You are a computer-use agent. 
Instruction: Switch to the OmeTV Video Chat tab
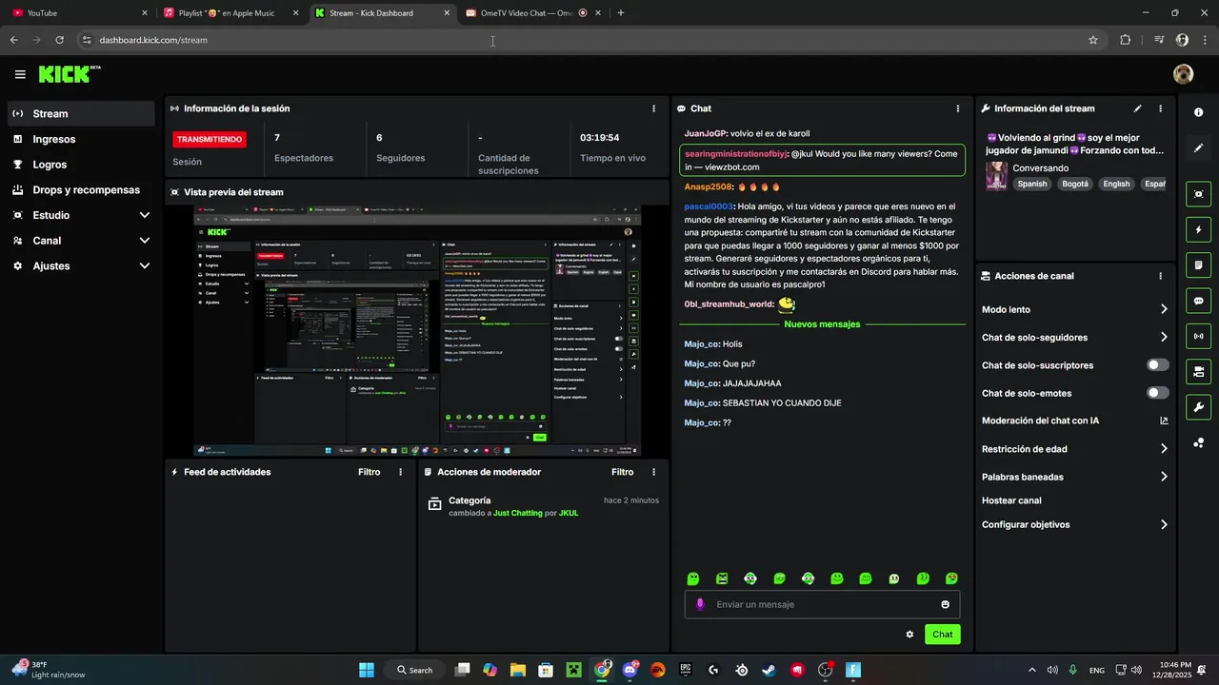click(x=531, y=13)
